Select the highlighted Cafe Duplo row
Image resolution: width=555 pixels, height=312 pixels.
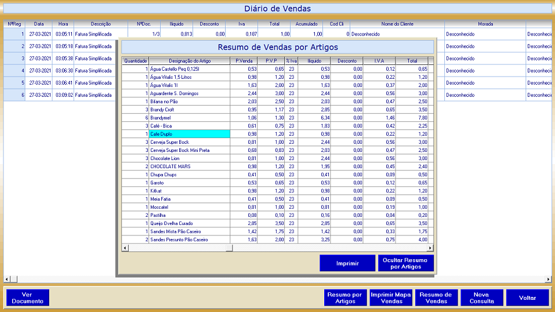pos(189,134)
